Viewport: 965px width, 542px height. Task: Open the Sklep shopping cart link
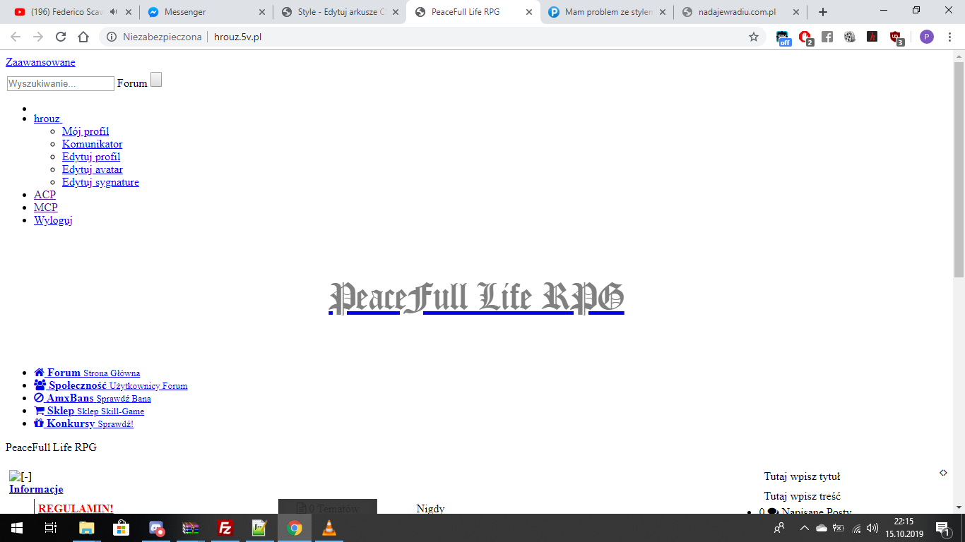[40, 411]
